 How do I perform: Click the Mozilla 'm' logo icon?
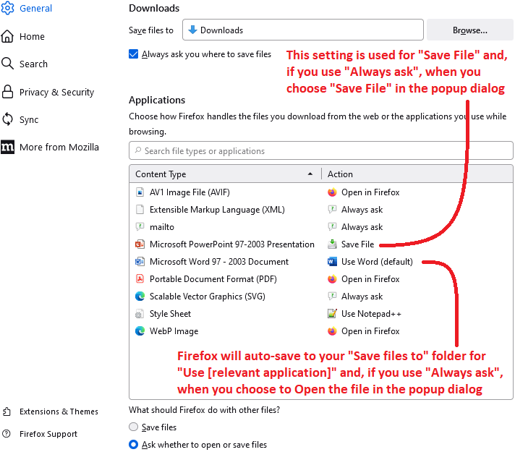click(x=7, y=147)
